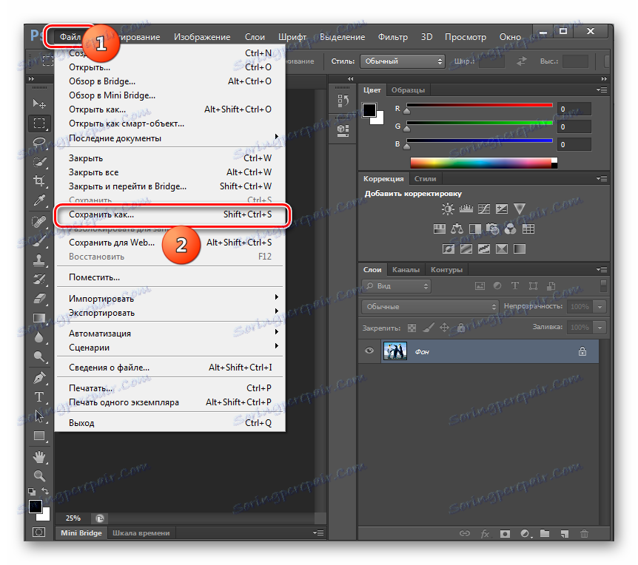Toggle Quick Mask mode
The height and width of the screenshot is (565, 638).
[x=38, y=532]
